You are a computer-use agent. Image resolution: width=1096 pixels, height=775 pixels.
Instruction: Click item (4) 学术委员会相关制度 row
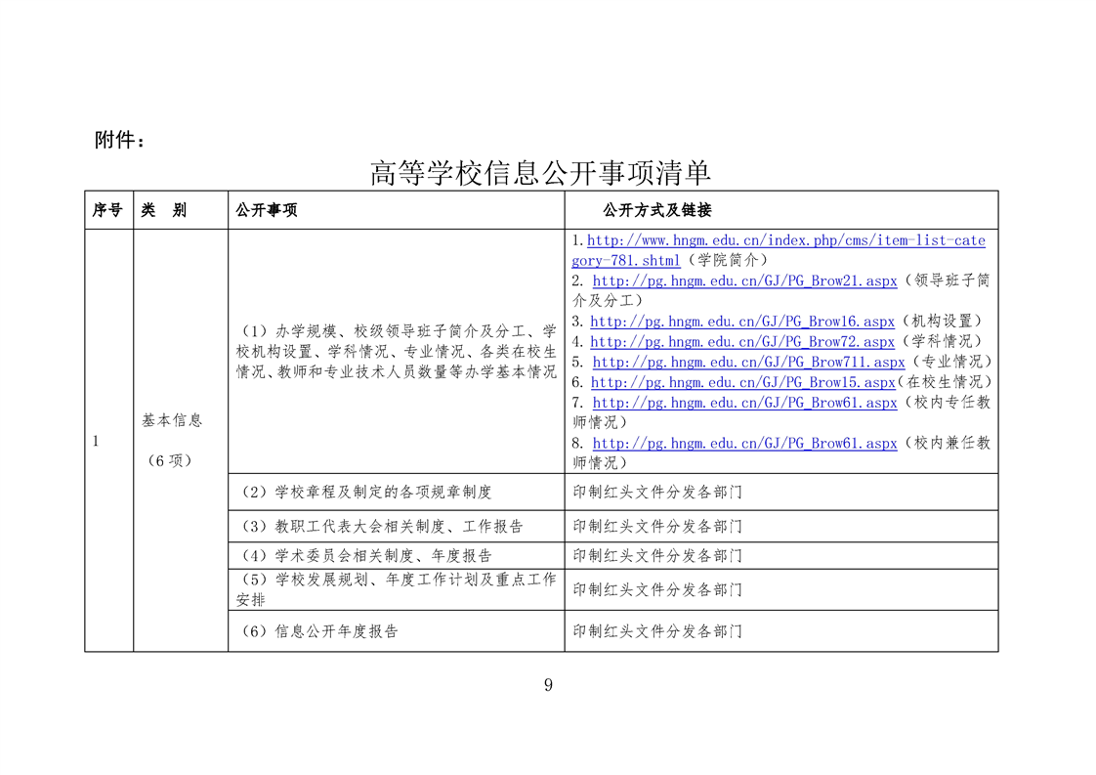click(x=366, y=555)
